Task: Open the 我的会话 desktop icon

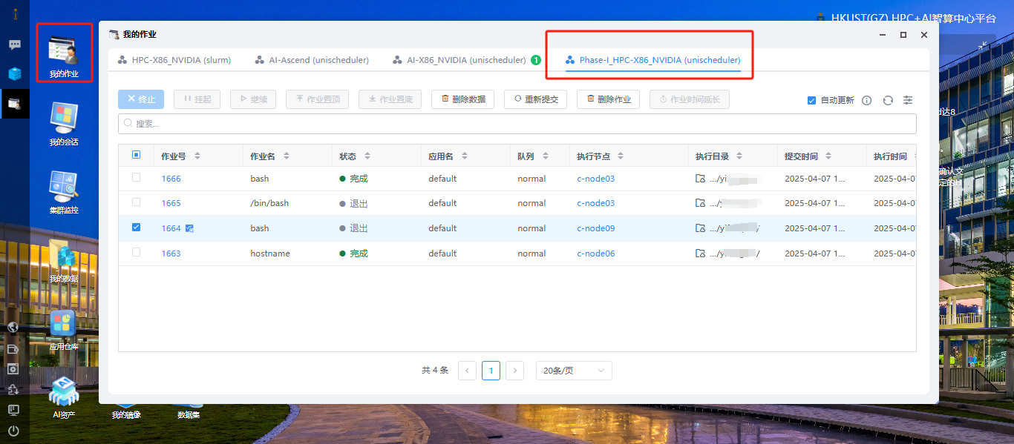Action: click(x=64, y=122)
